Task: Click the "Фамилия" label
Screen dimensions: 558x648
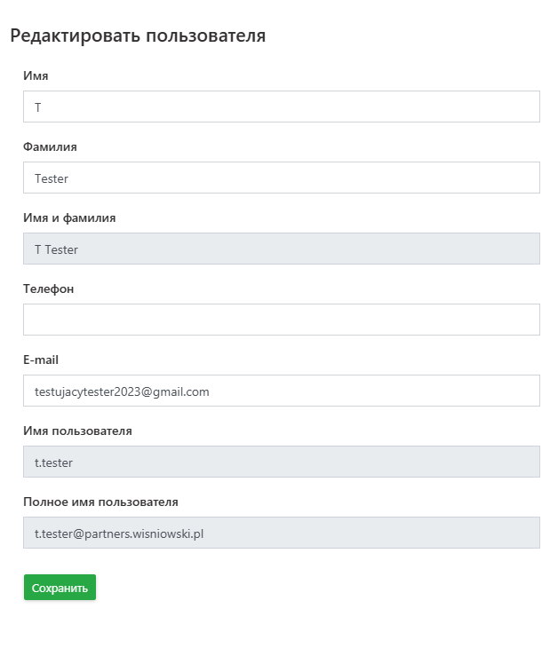Action: coord(50,147)
